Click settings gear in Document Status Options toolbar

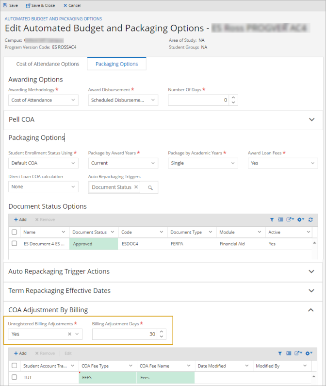coord(301,219)
